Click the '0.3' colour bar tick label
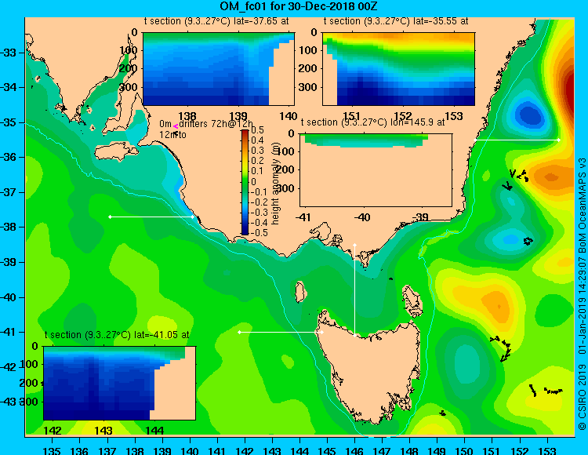The image size is (588, 455). click(x=257, y=151)
